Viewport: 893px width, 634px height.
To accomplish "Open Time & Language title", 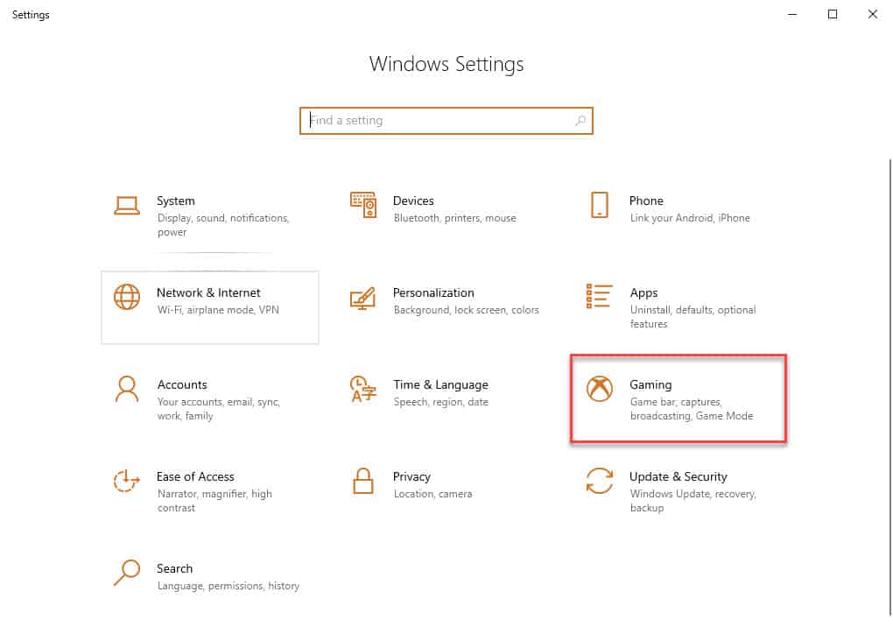I will pos(440,385).
